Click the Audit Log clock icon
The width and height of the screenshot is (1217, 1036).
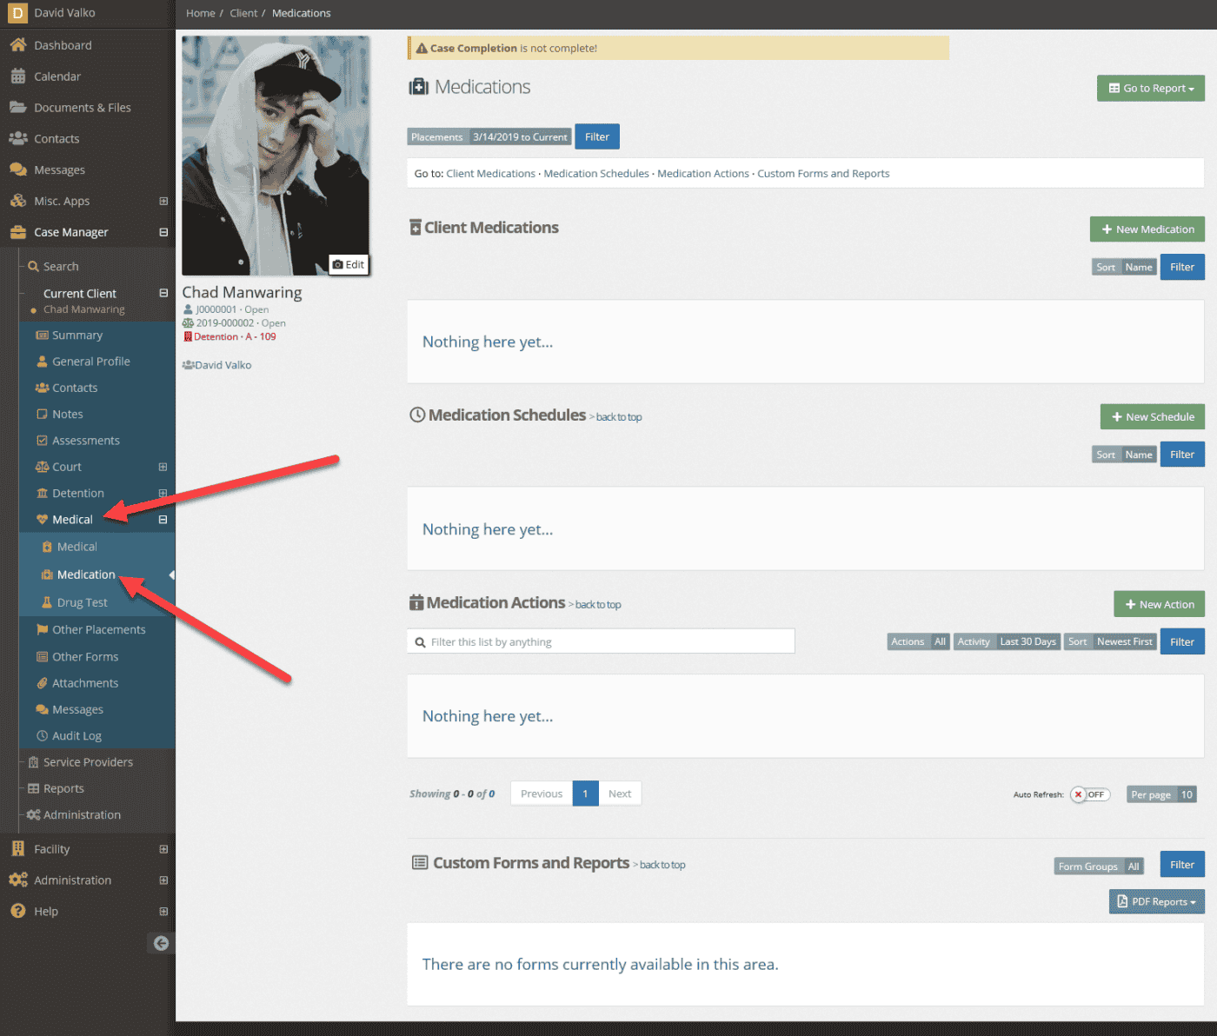click(x=42, y=736)
